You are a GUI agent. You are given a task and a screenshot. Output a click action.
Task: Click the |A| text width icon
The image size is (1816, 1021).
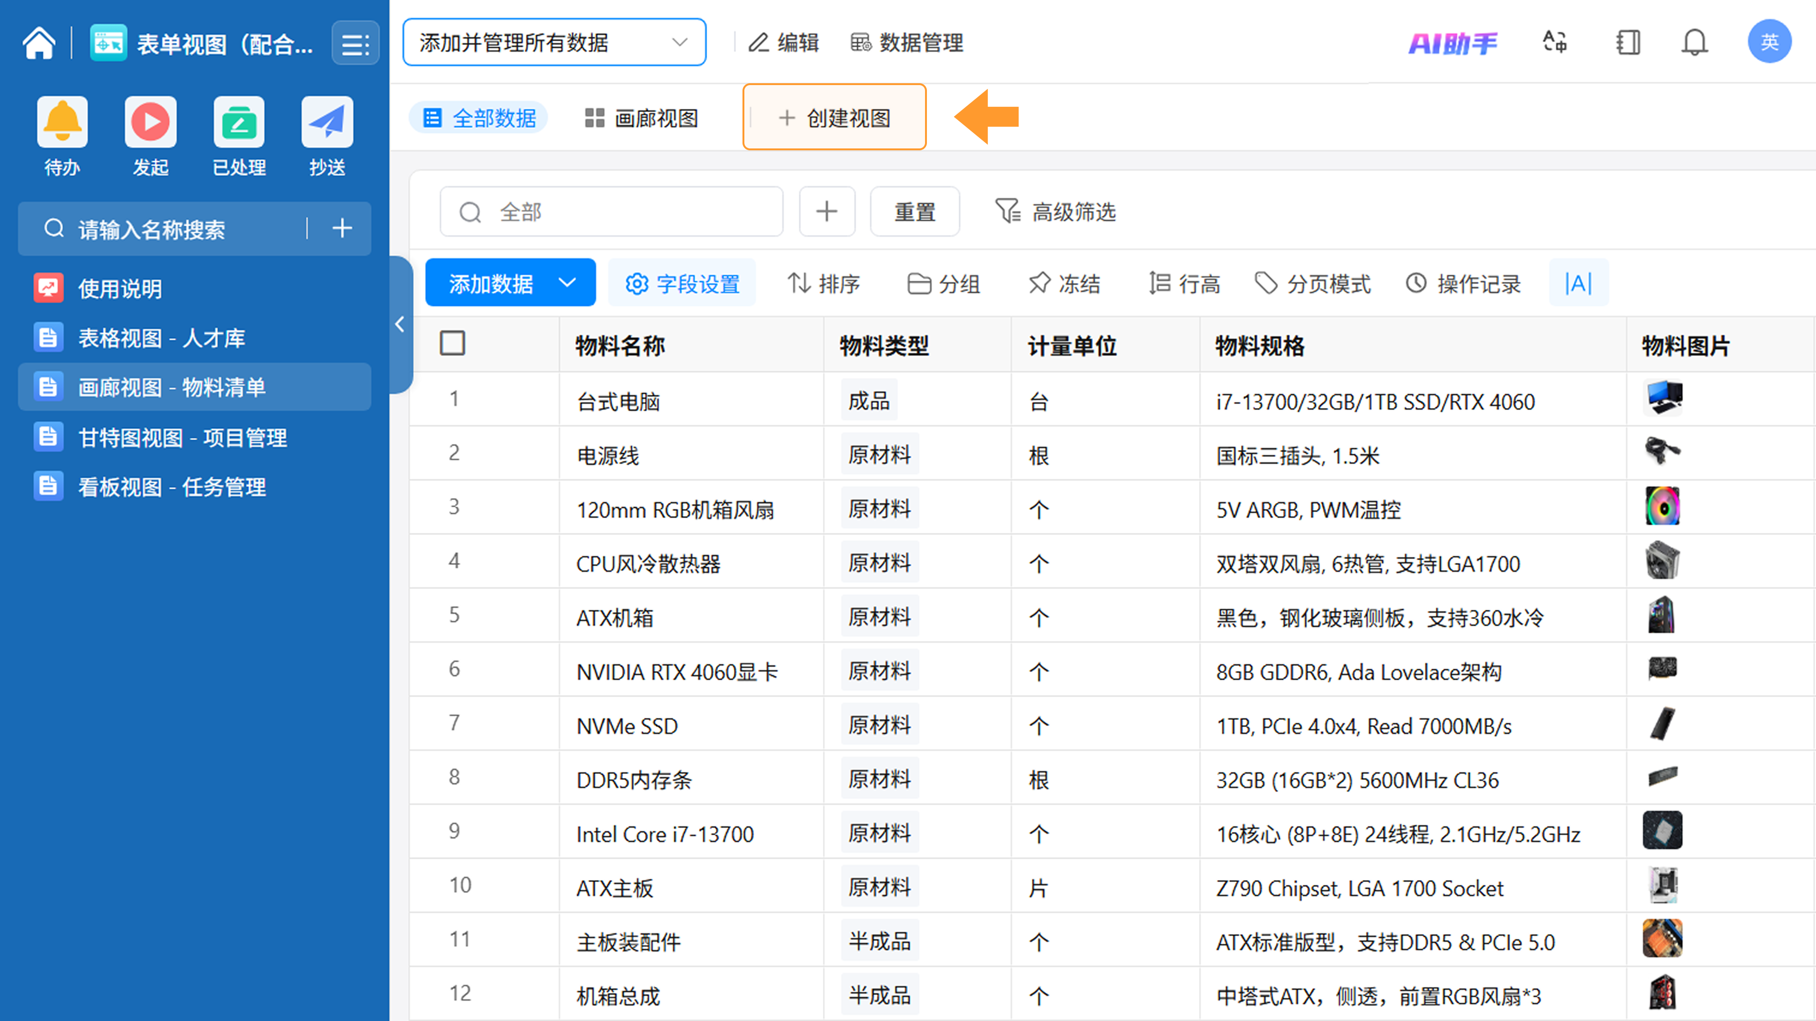1578,284
